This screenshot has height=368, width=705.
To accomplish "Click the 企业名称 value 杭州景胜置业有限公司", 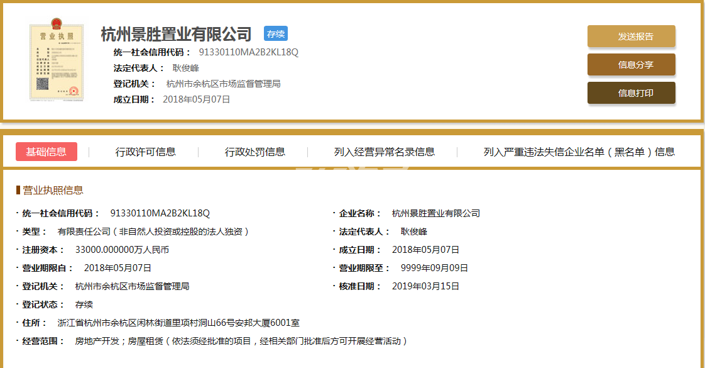I will (x=436, y=213).
